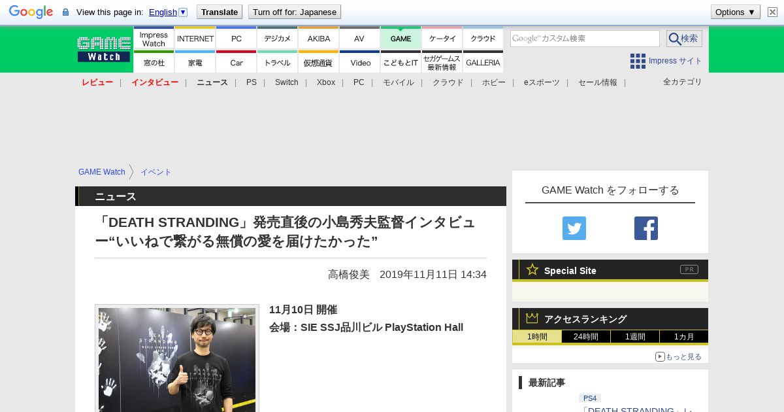Click the DEATH STRANDING latest article link

pyautogui.click(x=636, y=409)
